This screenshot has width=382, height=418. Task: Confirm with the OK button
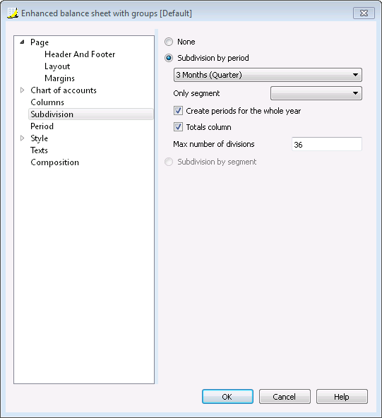coord(227,397)
